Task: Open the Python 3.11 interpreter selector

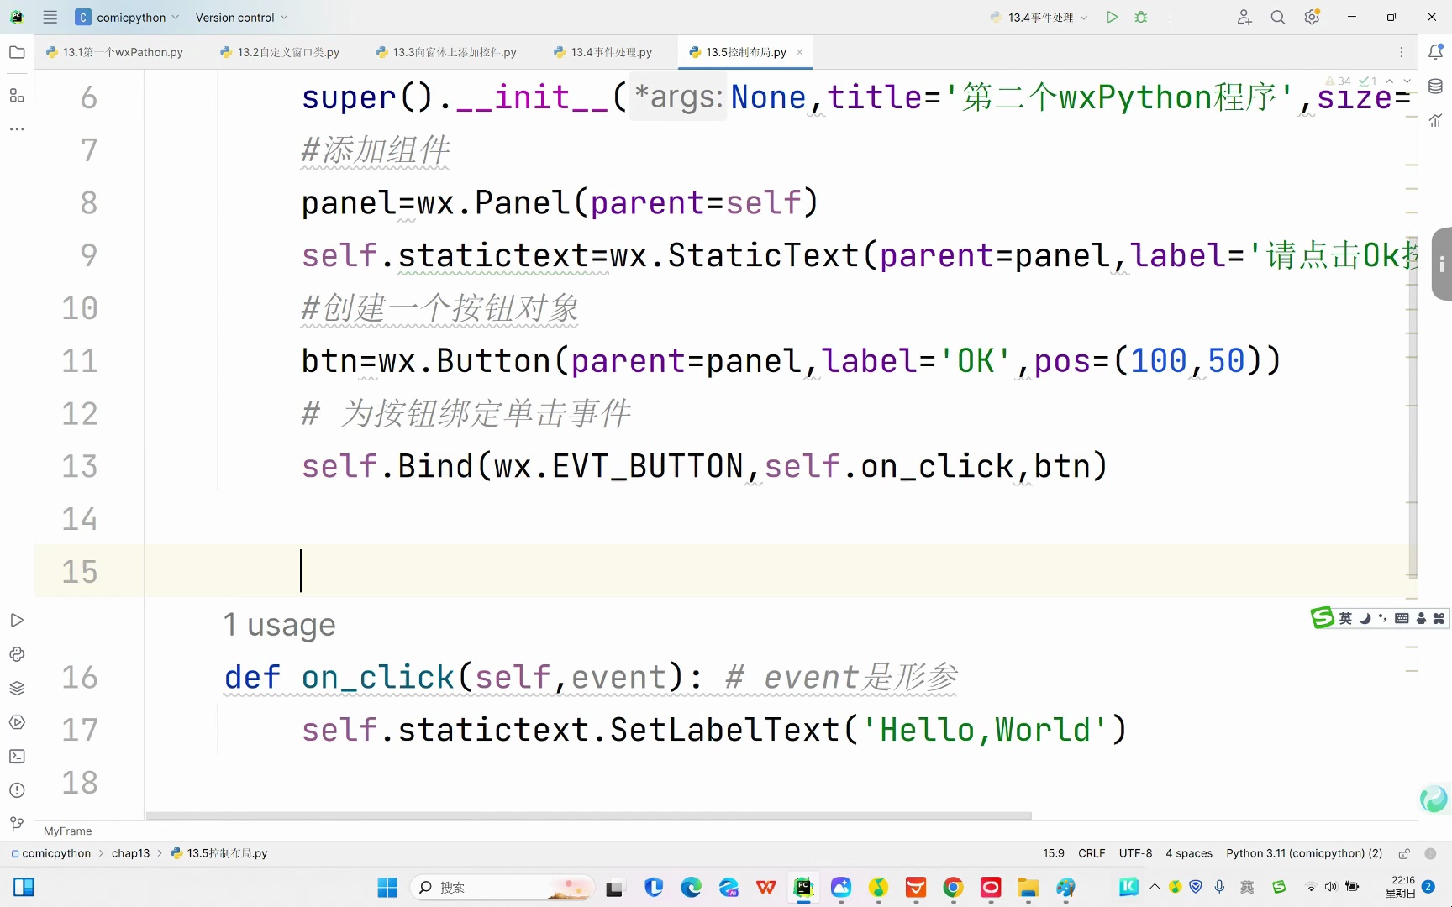Action: tap(1303, 853)
